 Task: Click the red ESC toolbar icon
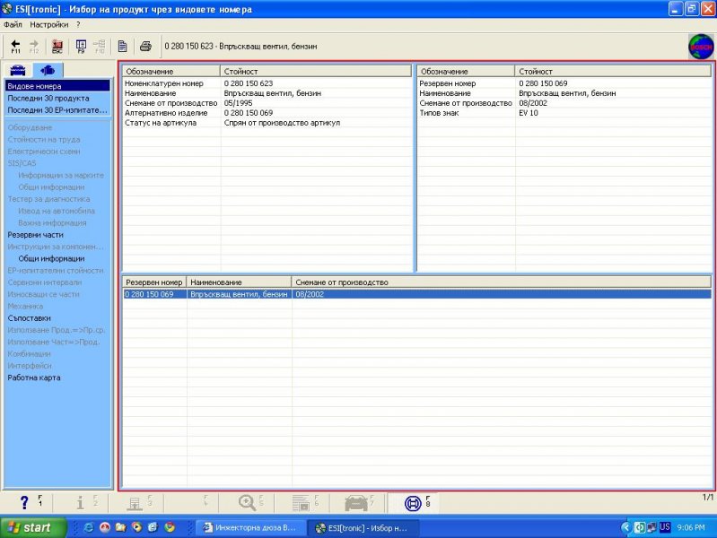(x=57, y=46)
